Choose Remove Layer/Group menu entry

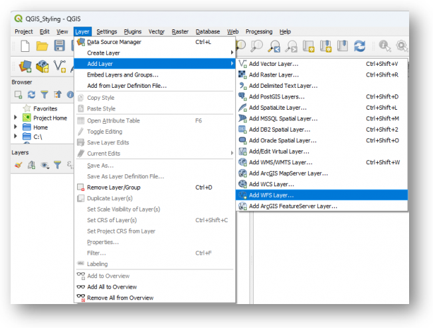pos(155,187)
